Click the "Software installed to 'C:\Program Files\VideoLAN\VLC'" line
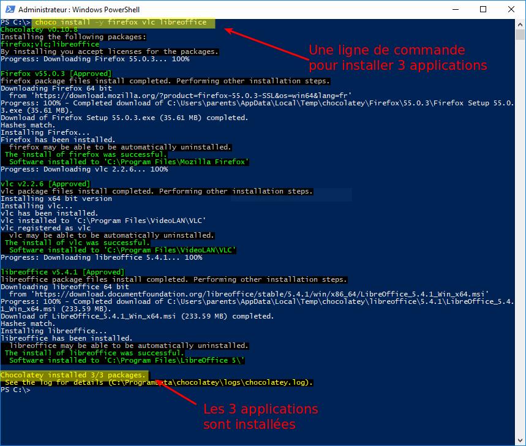Viewport: 526px width, 446px height. click(x=123, y=251)
